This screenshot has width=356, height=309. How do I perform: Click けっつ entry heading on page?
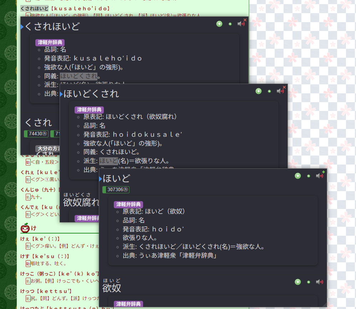[46, 291]
